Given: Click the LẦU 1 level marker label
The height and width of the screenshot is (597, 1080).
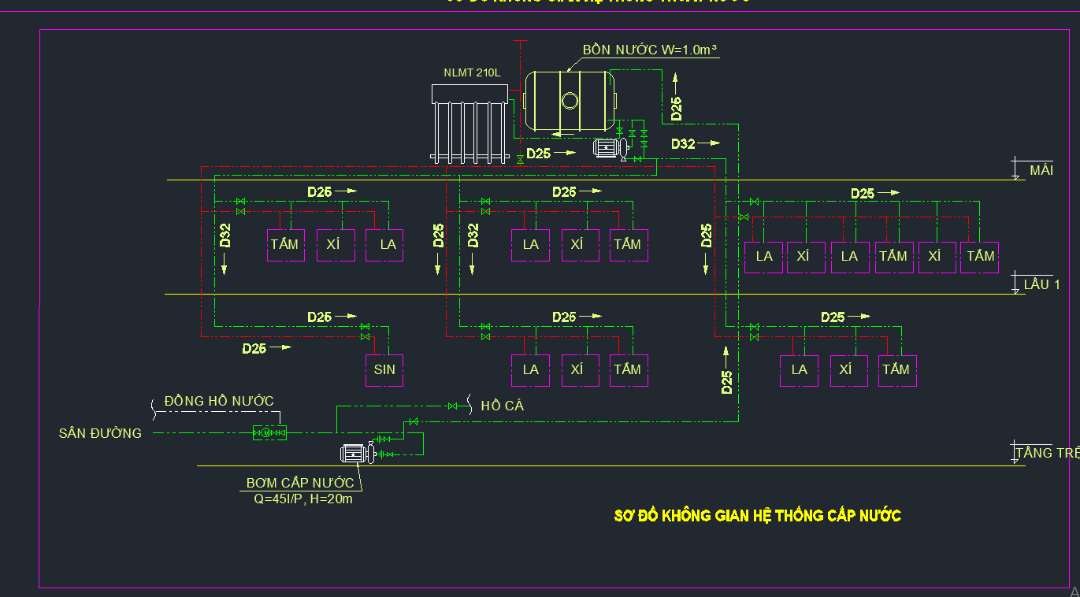Looking at the screenshot, I should click(1041, 284).
